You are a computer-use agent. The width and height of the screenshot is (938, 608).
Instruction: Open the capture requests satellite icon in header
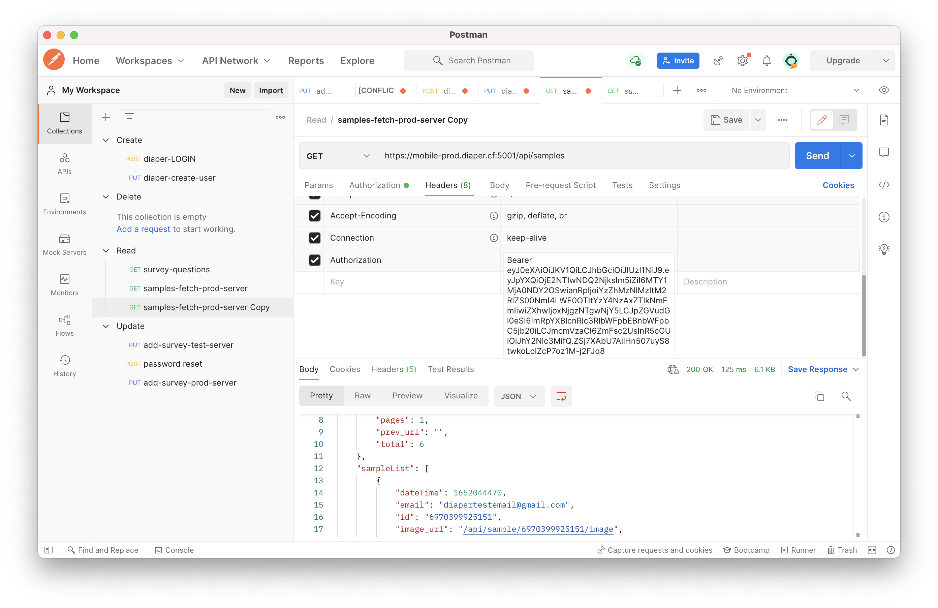click(718, 61)
